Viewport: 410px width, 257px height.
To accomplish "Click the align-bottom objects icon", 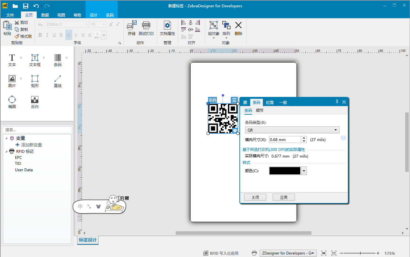I will click(x=198, y=30).
